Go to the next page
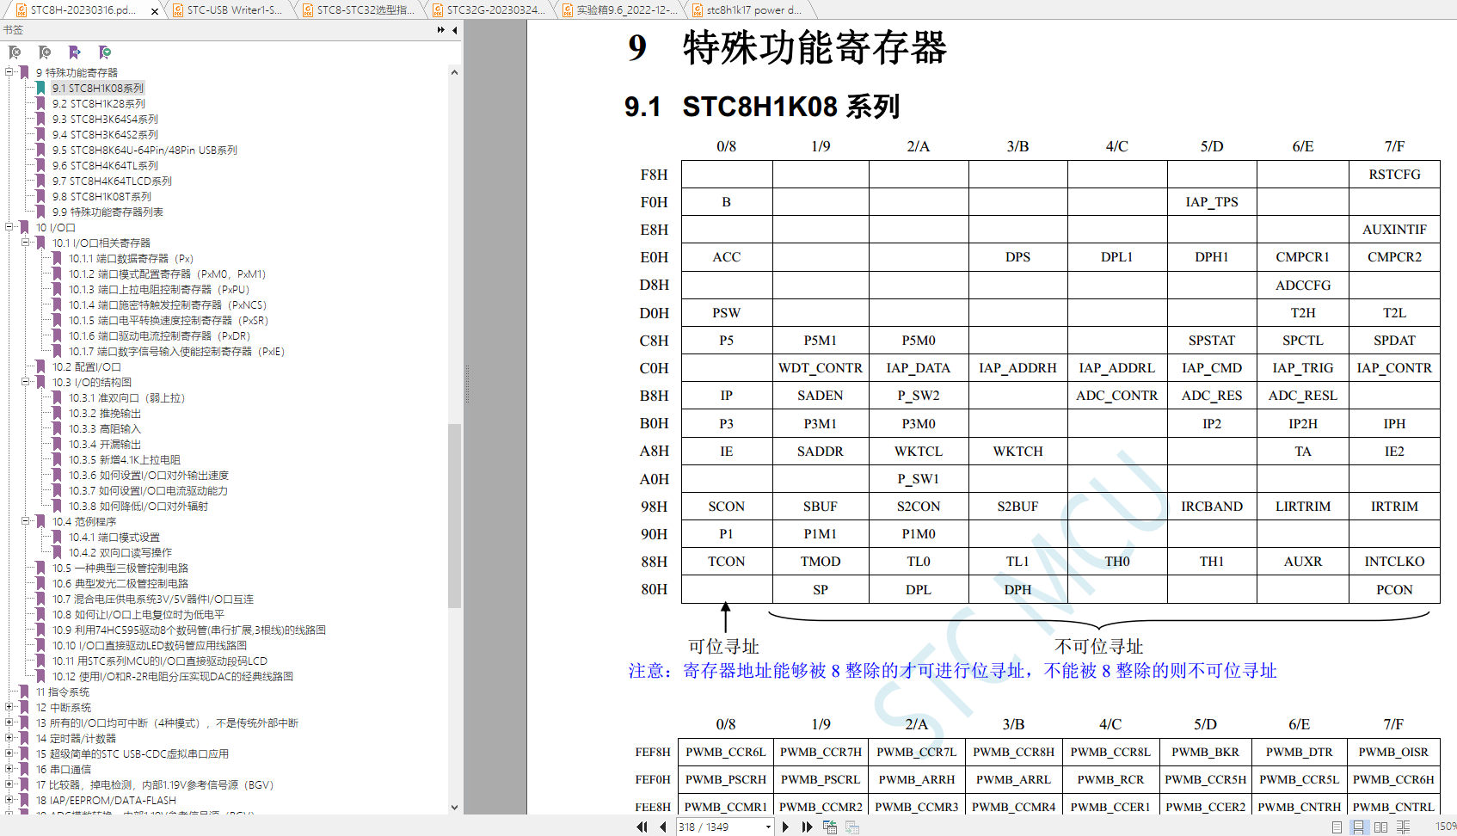Image resolution: width=1457 pixels, height=836 pixels. click(x=785, y=827)
